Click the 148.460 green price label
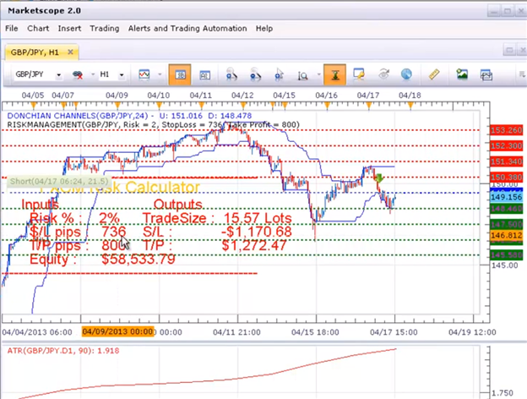This screenshot has width=527, height=399. [x=507, y=209]
